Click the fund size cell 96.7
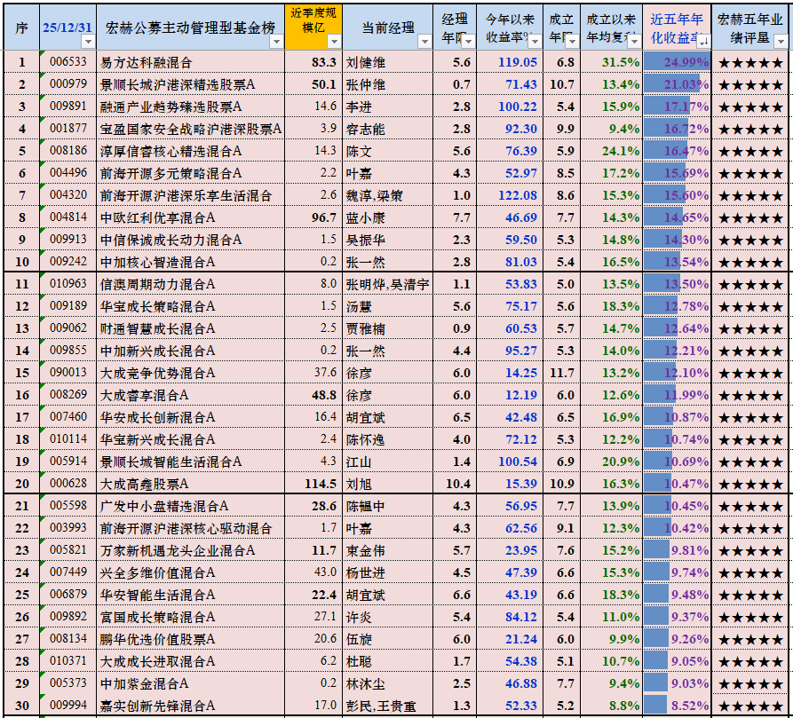This screenshot has width=793, height=718. click(313, 217)
